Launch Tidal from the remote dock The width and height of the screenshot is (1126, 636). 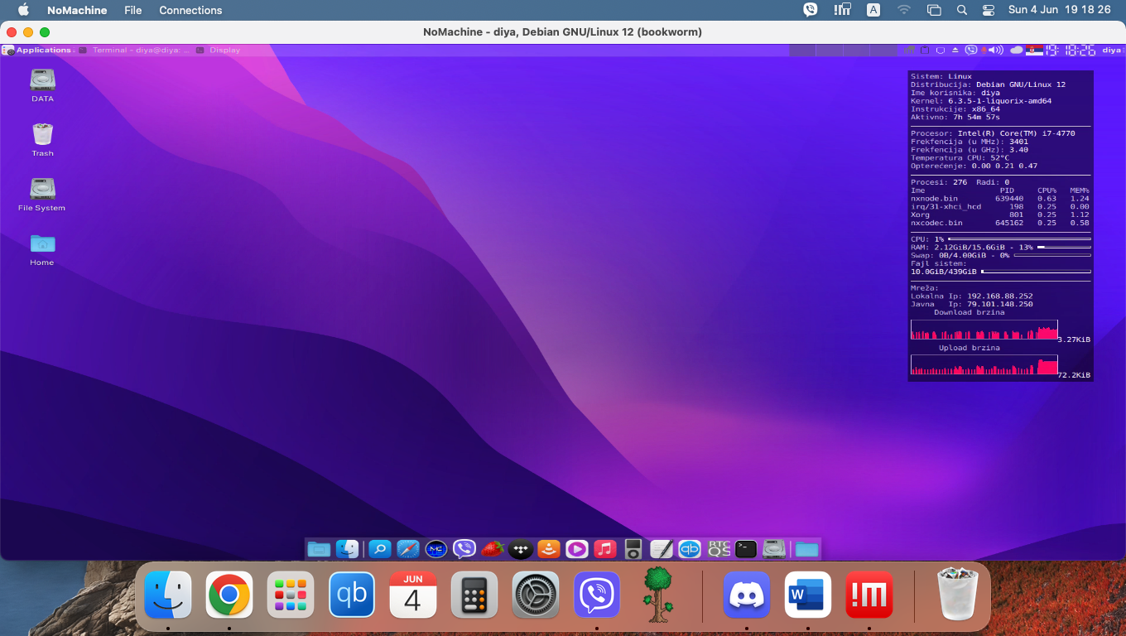[x=521, y=548]
